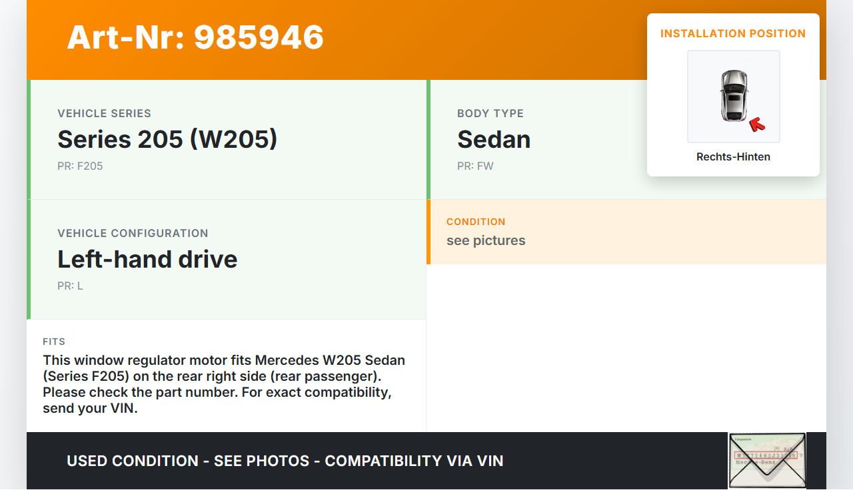Click the VEHICLE SERIES label

(104, 113)
